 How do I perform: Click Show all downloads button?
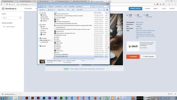(x=170, y=94)
